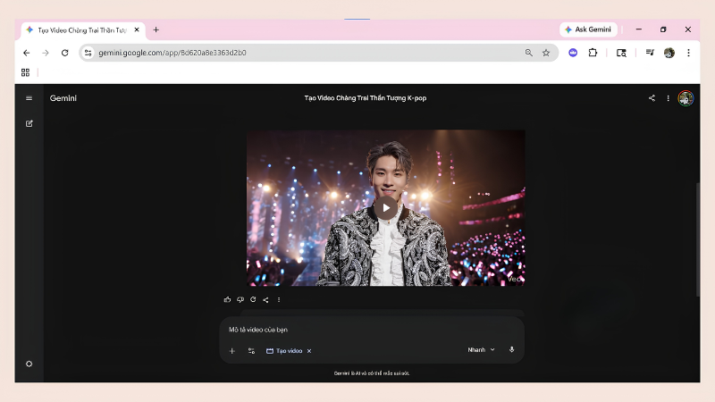The width and height of the screenshot is (715, 402).
Task: Play the generated K-pop idol video
Action: point(386,208)
